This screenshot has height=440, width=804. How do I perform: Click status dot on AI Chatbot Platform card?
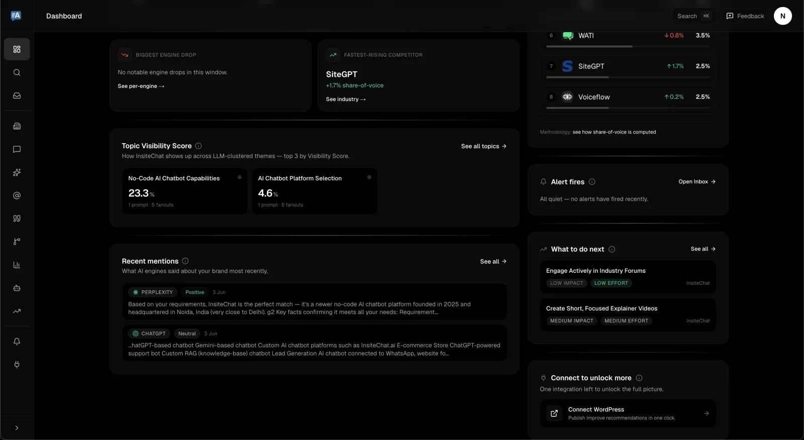point(369,177)
